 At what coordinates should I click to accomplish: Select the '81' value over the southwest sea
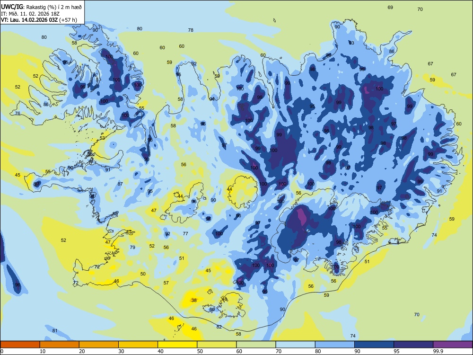55,330
